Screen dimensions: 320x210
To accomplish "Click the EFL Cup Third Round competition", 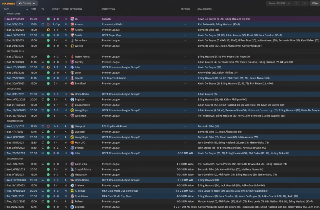I will tap(114, 78).
